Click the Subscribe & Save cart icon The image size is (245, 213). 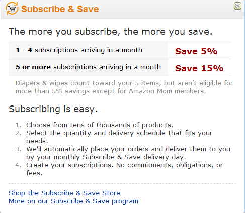(x=12, y=8)
